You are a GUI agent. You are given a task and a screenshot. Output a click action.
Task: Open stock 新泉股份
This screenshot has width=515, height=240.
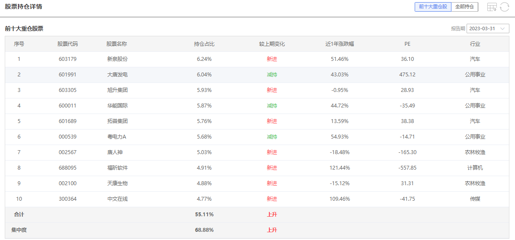117,59
